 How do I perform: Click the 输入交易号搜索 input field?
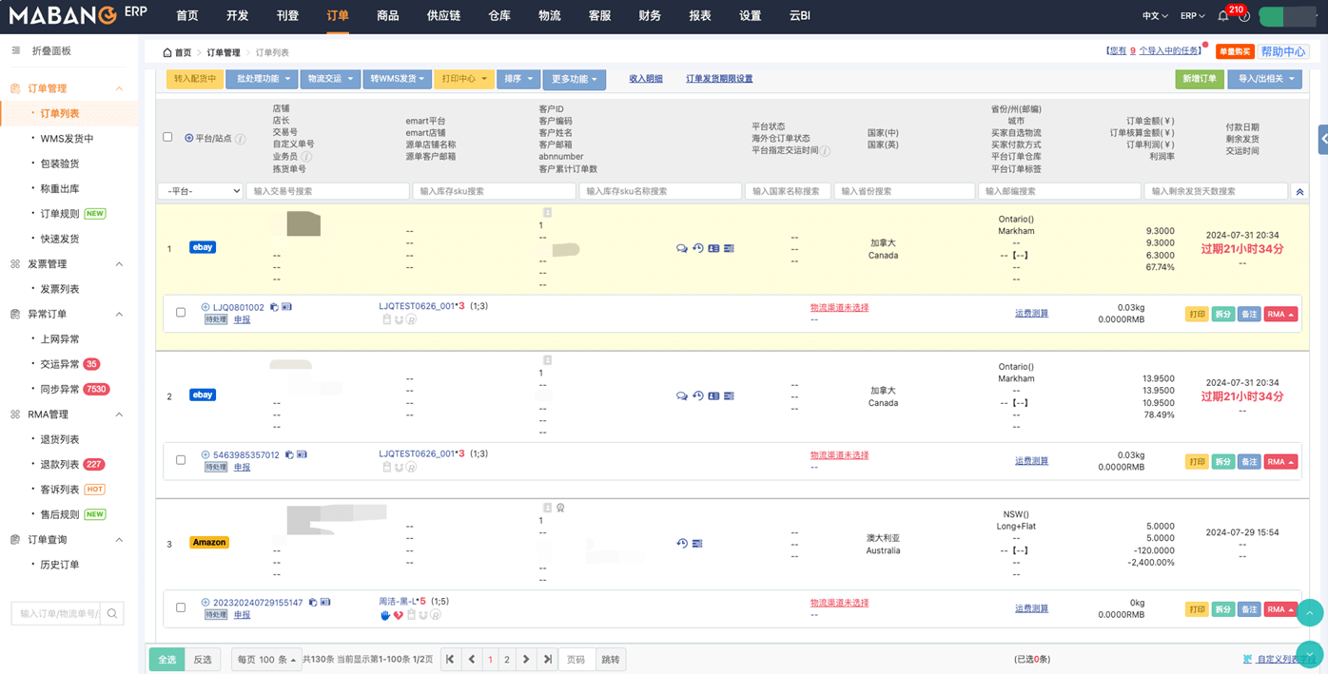click(327, 192)
